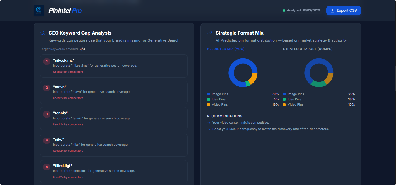Image resolution: width=396 pixels, height=185 pixels.
Task: Click the Target keywords covered 3/3 text
Action: (62, 49)
